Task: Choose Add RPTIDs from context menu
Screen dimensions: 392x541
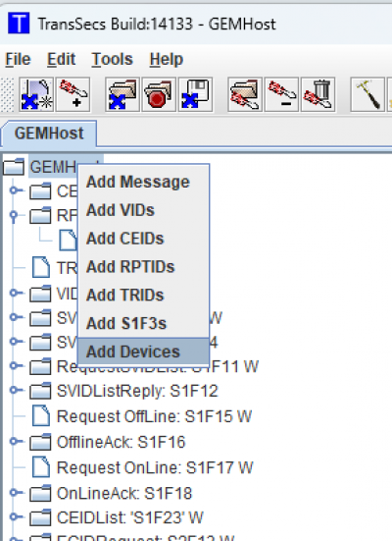Action: (x=144, y=267)
